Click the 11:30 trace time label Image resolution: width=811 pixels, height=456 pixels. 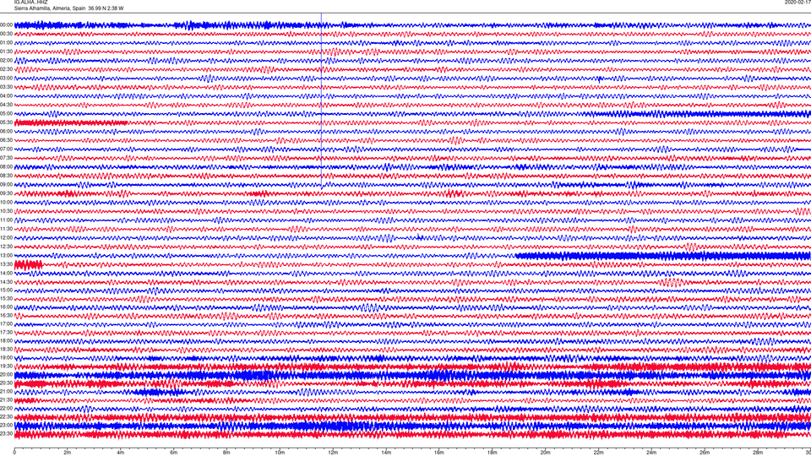(6, 229)
